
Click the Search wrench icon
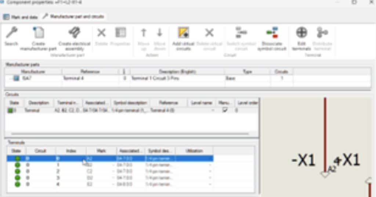[x=11, y=33]
